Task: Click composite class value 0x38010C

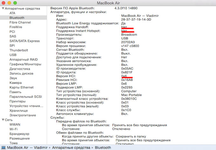Action: pos(129,99)
